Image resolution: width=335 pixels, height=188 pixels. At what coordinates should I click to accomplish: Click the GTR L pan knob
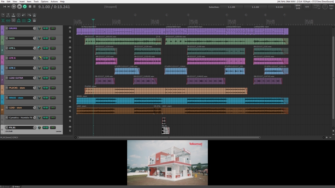pos(39,48)
